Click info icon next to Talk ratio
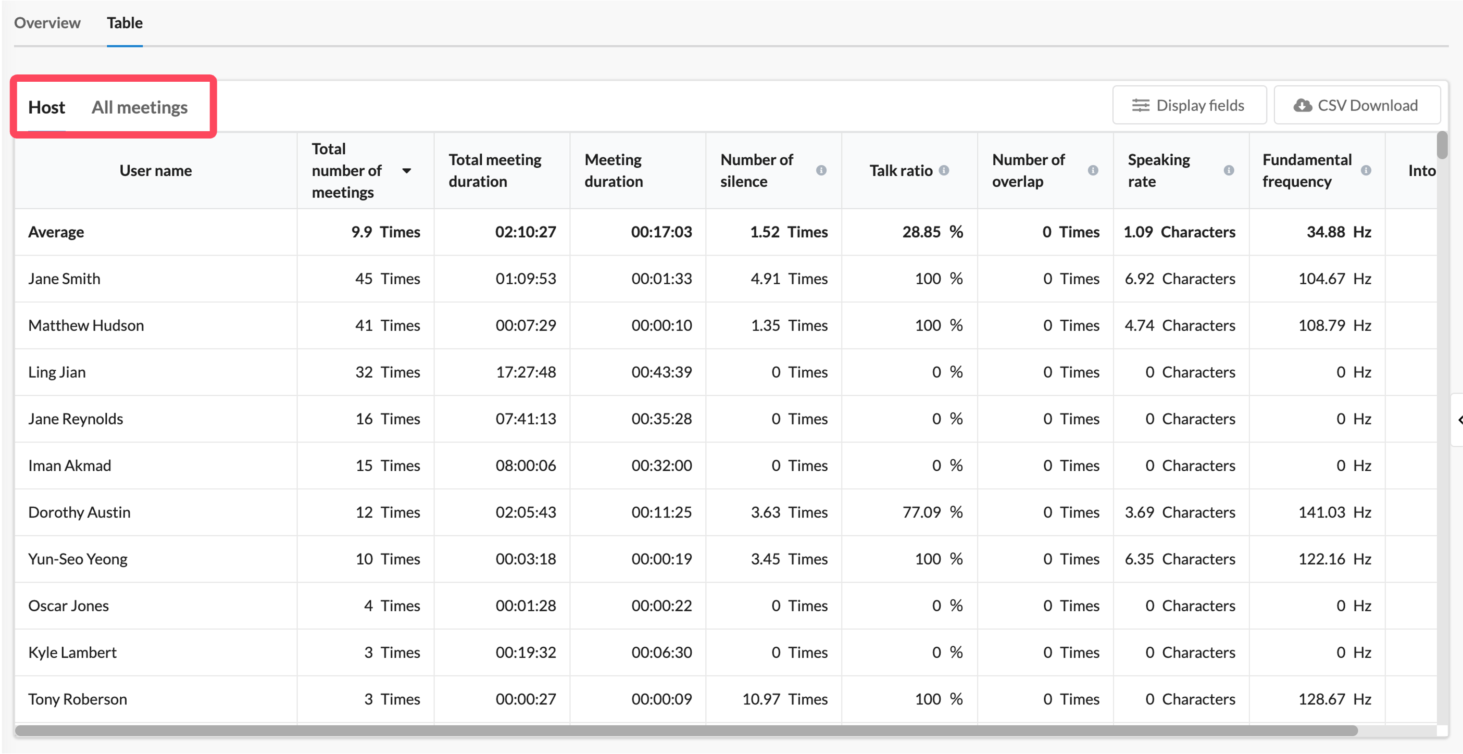The width and height of the screenshot is (1463, 754). click(x=943, y=170)
